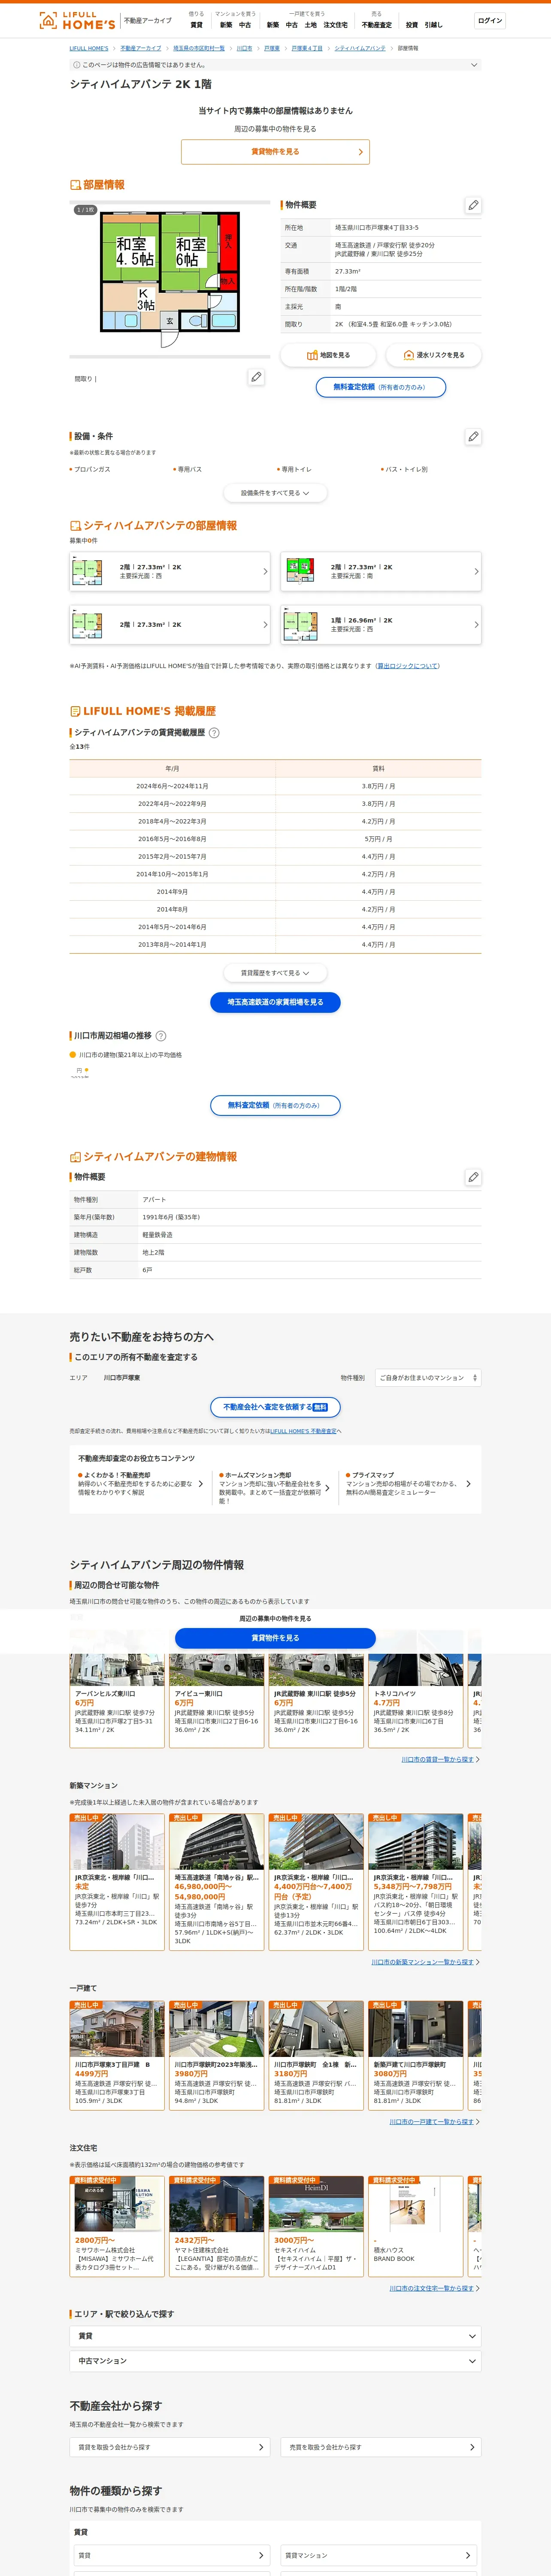Open 戸塚東4丁目 breadcrumb link
The image size is (551, 2576).
coord(307,48)
